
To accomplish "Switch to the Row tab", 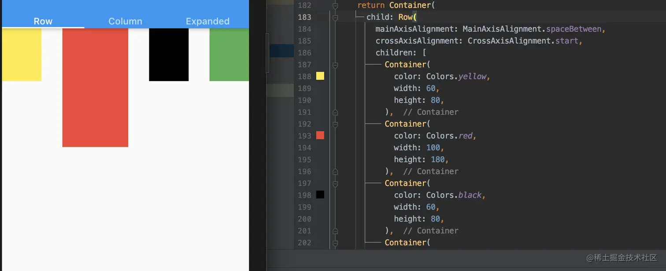I will [43, 21].
